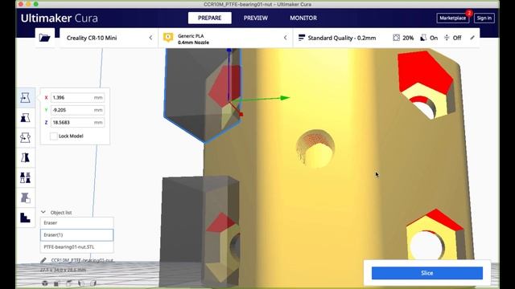Select PTFE-bearing01-nut.STL in object list

tap(77, 247)
